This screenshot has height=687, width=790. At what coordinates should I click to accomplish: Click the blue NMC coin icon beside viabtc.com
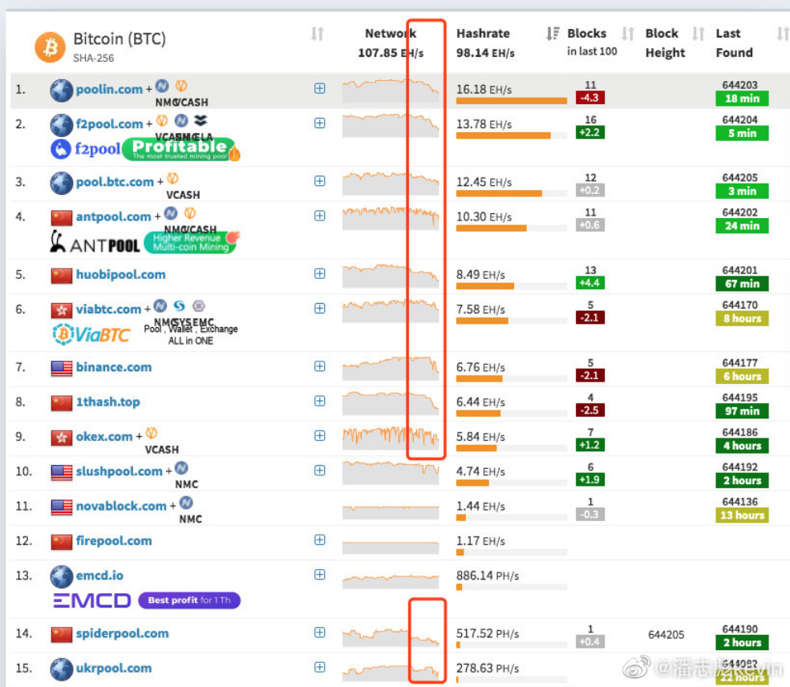[x=160, y=305]
